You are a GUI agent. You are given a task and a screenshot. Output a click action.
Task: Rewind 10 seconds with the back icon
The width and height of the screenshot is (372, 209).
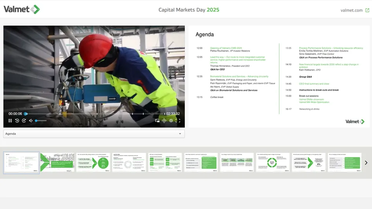click(x=17, y=121)
